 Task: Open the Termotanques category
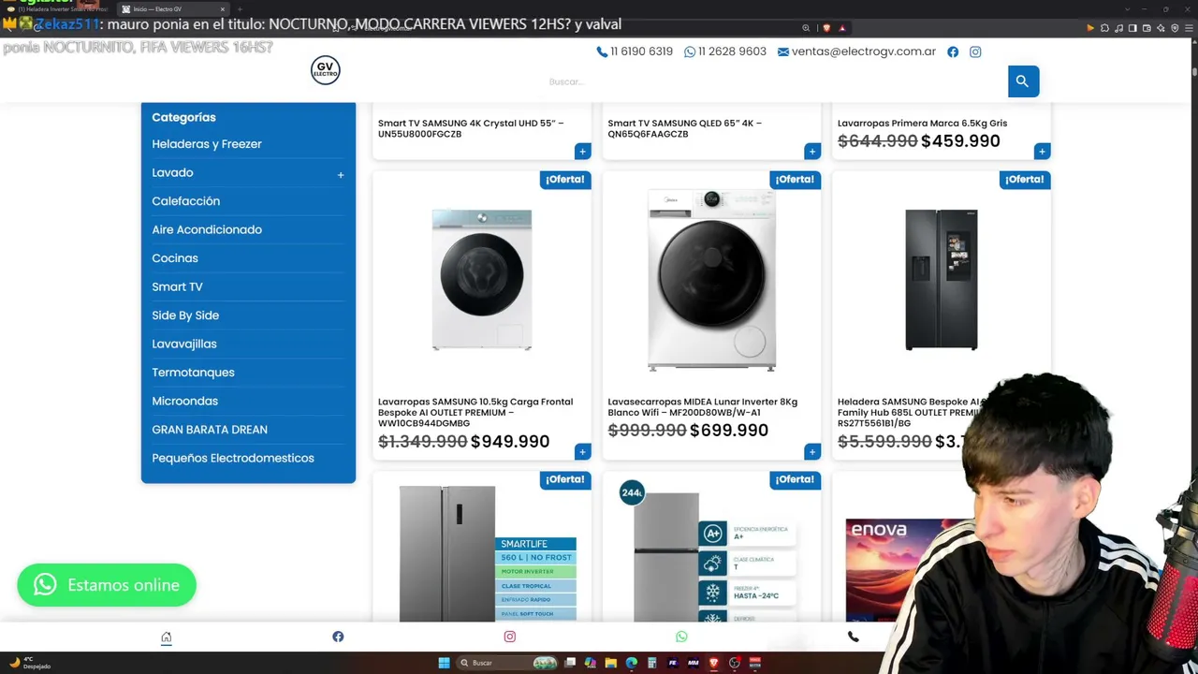tap(193, 373)
